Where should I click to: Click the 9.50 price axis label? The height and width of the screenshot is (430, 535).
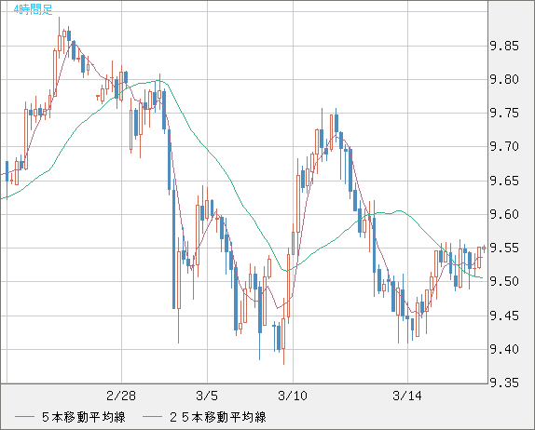(x=504, y=282)
